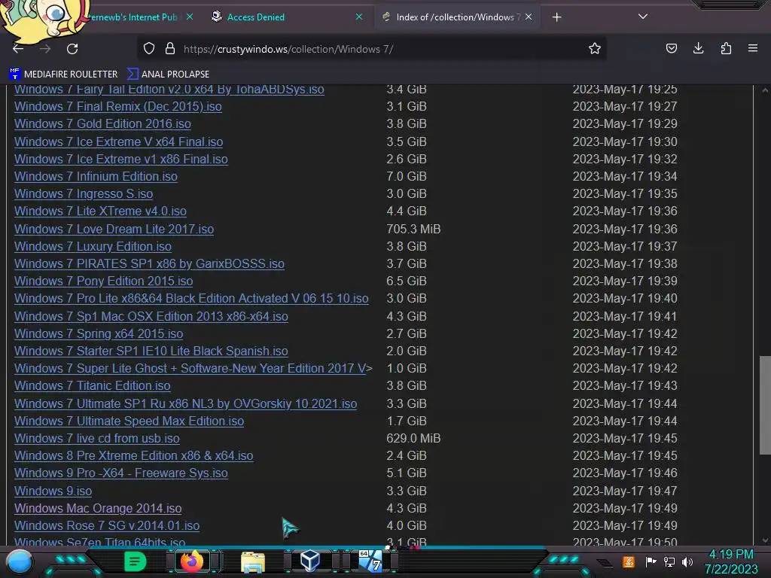Open Windows 7 PIRATES SP1 x86 link

(150, 264)
